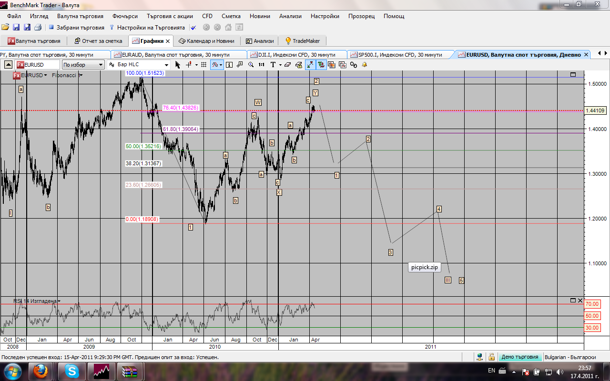Screen dimensions: 610x381
Task: Open the Фючърси menu
Action: [126, 16]
